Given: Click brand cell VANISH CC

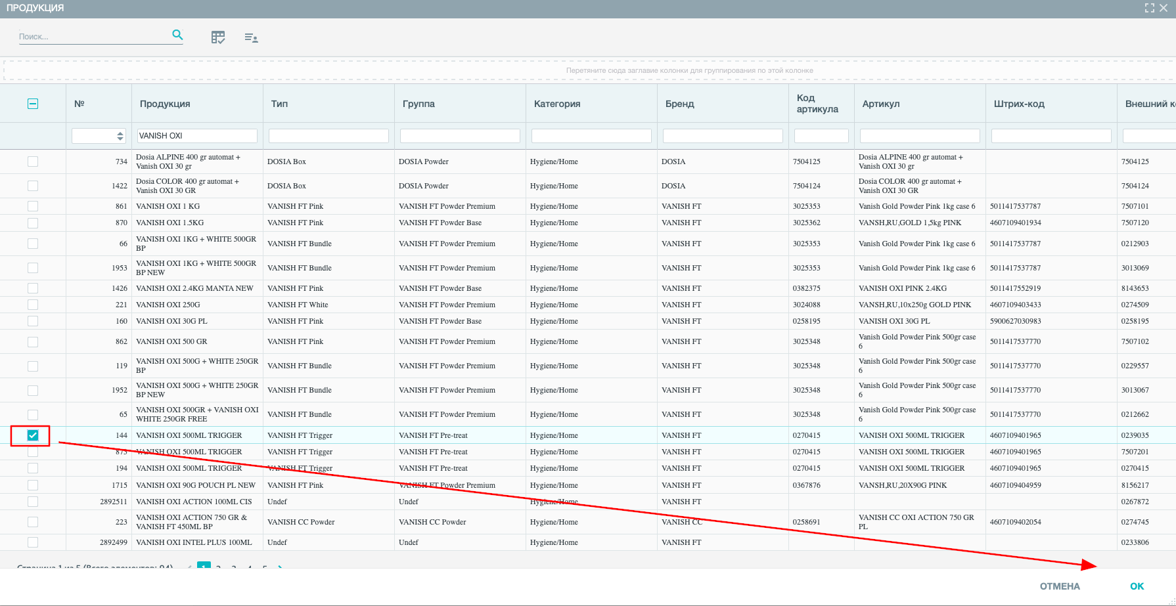Looking at the screenshot, I should pyautogui.click(x=682, y=522).
